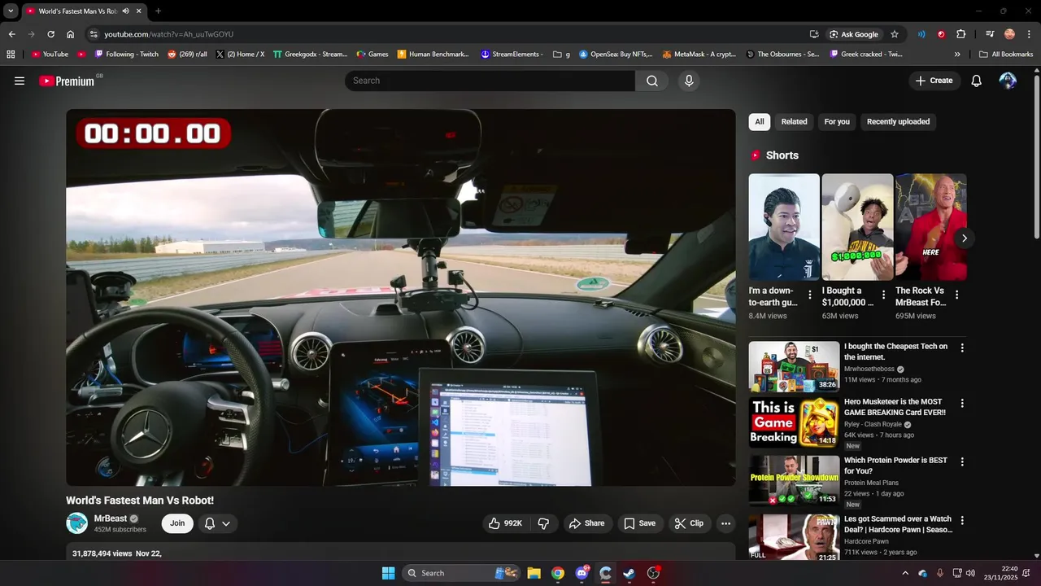The image size is (1041, 586).
Task: Open tab search dropdown arrow
Action: coord(11,11)
